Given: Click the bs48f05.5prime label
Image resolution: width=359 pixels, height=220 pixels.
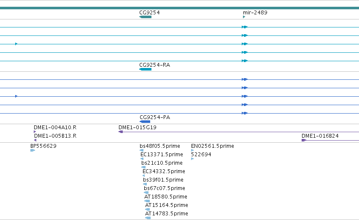Looking at the screenshot, I should (160, 146).
